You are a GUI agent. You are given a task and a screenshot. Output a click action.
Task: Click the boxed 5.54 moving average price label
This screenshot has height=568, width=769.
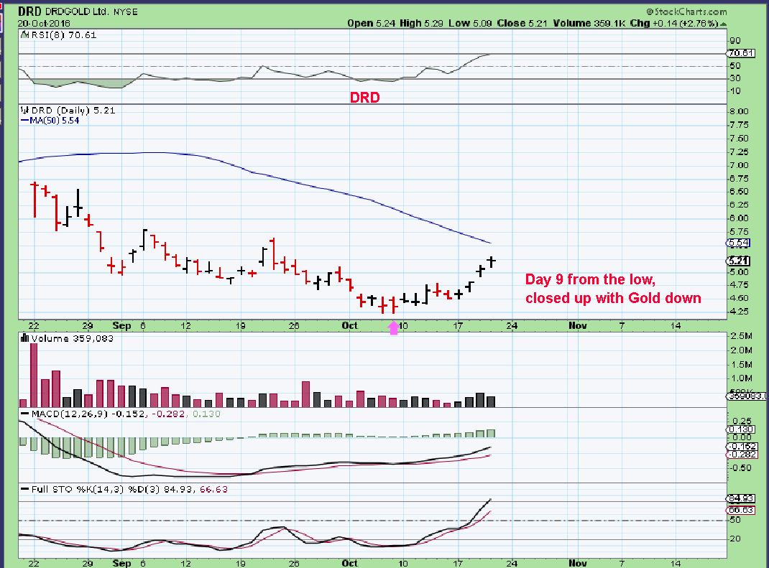[737, 243]
